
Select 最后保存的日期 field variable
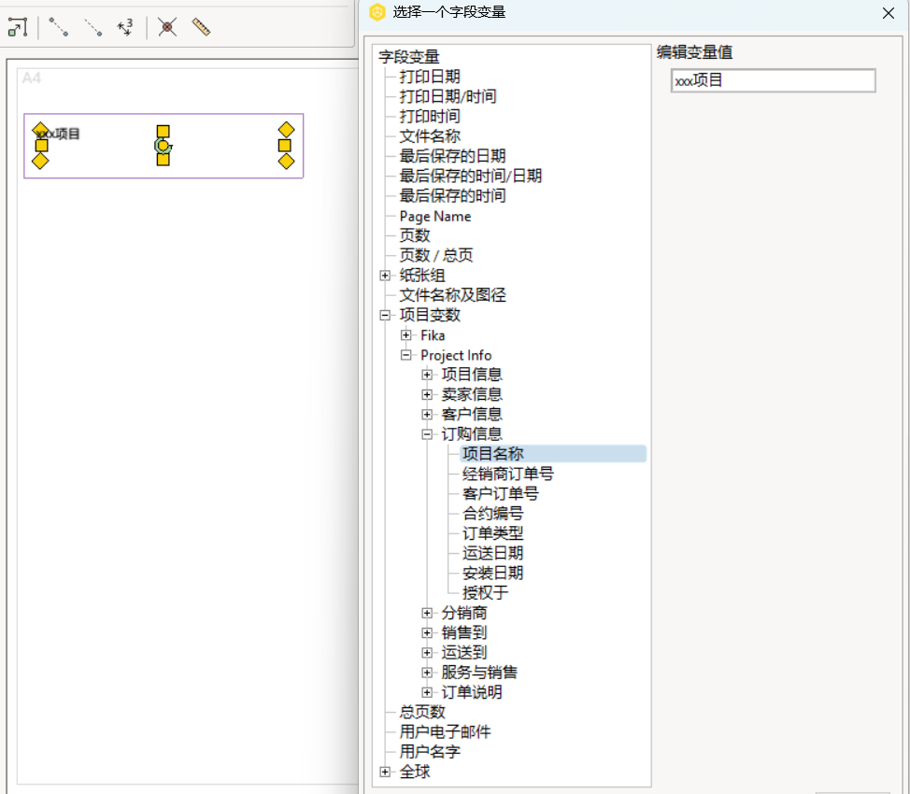(452, 156)
